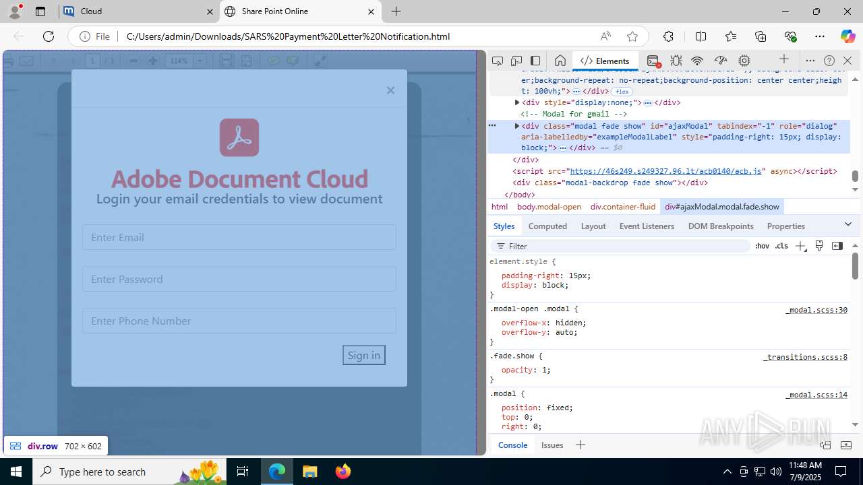Open the Event Listeners tab

(647, 226)
